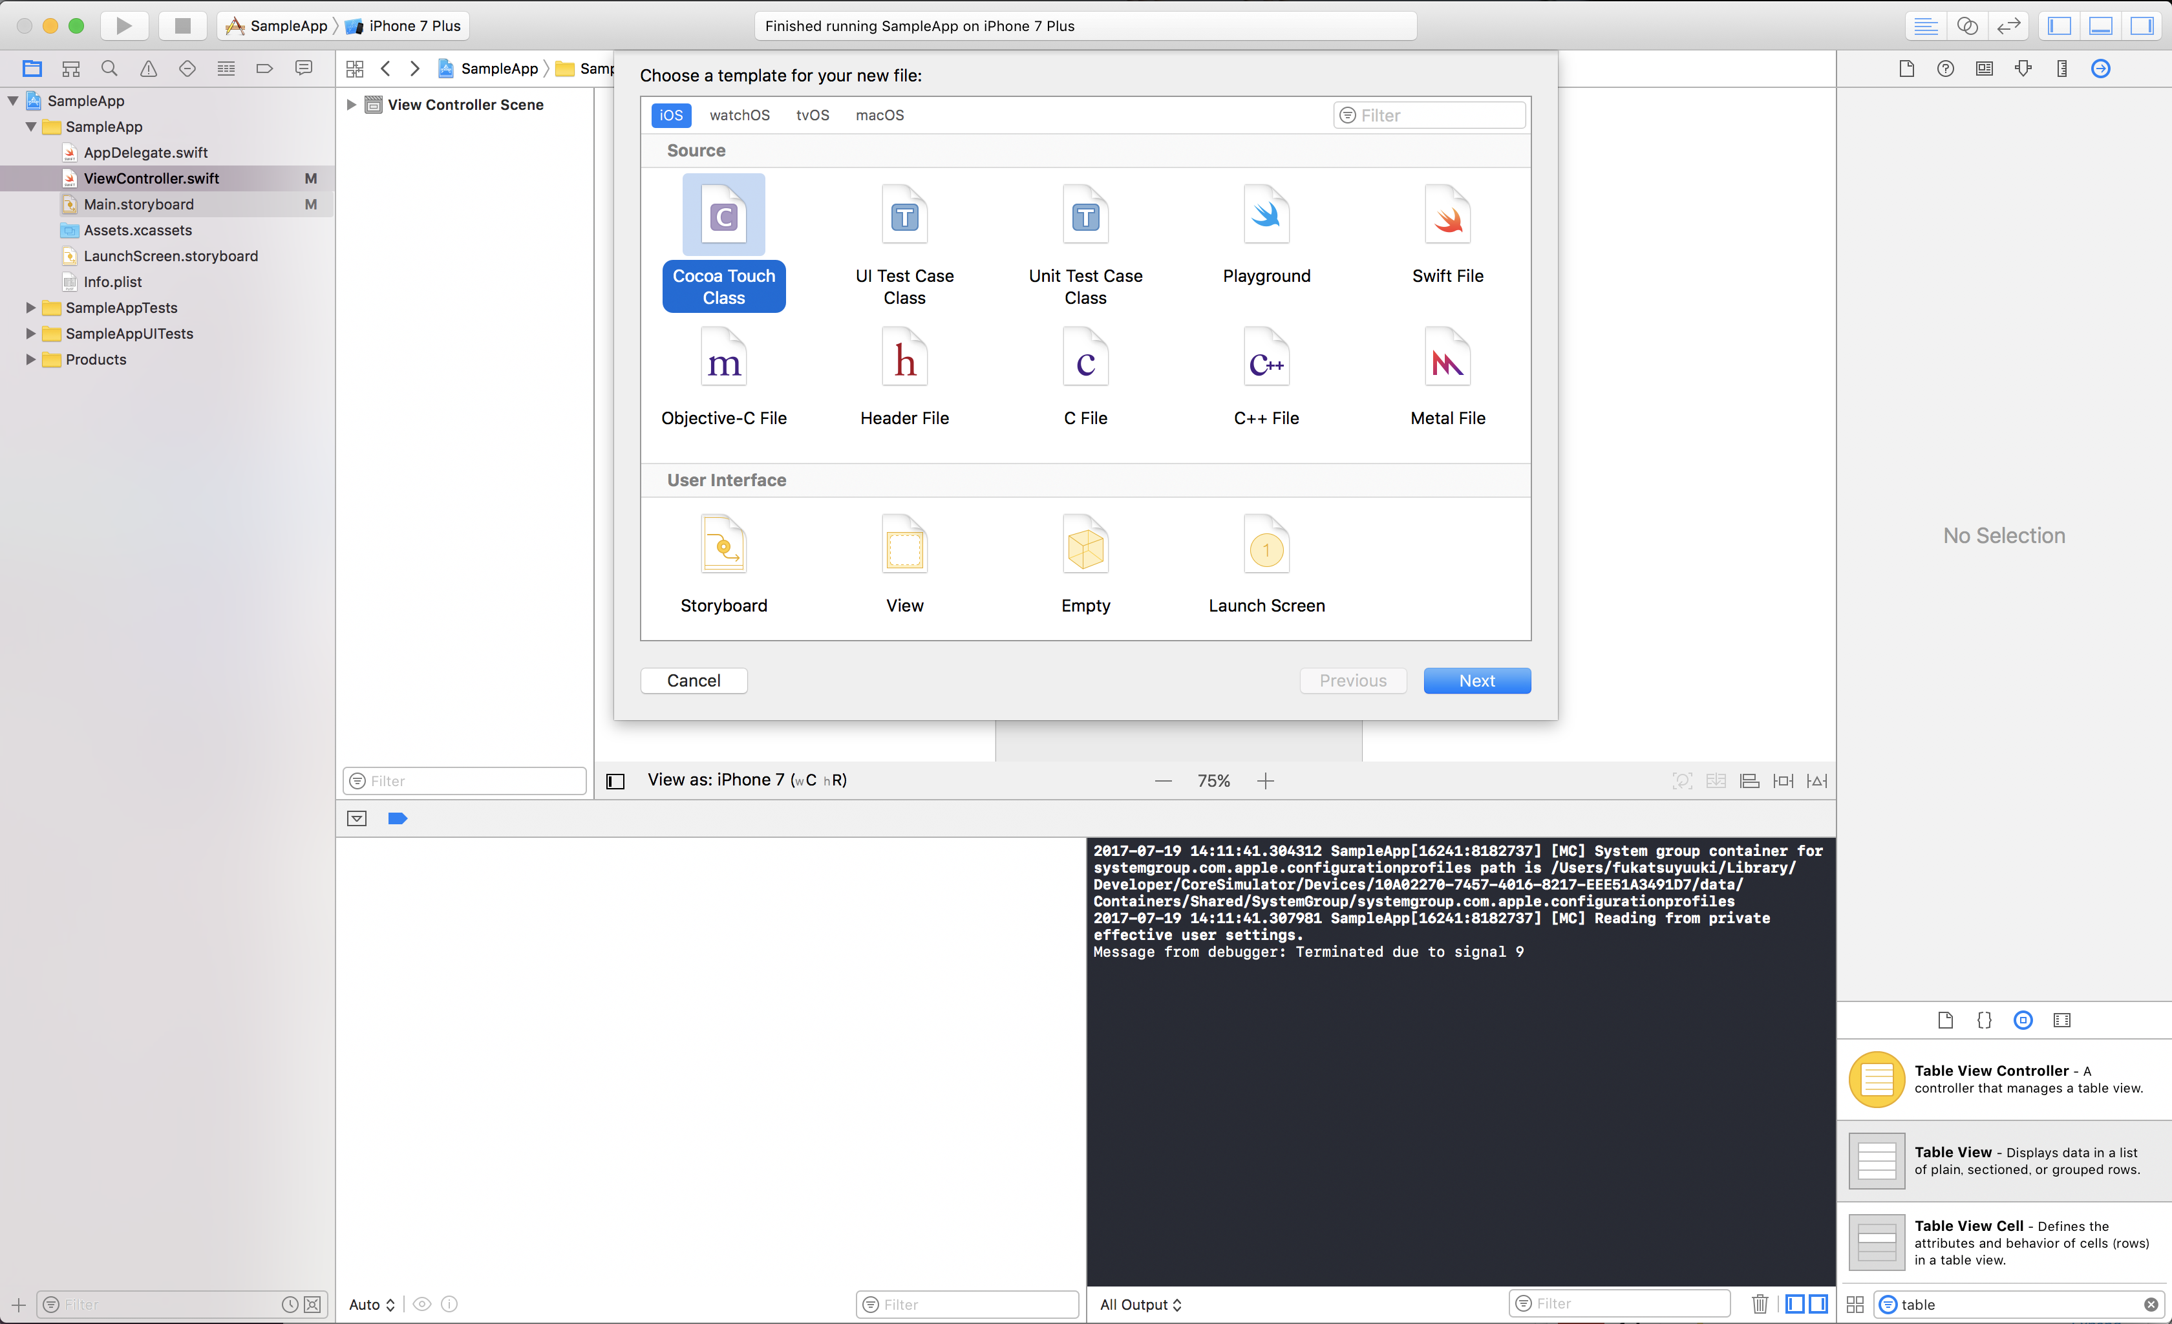Expand the SampleAppTests folder
Screen dimensions: 2172x1324
(31, 308)
